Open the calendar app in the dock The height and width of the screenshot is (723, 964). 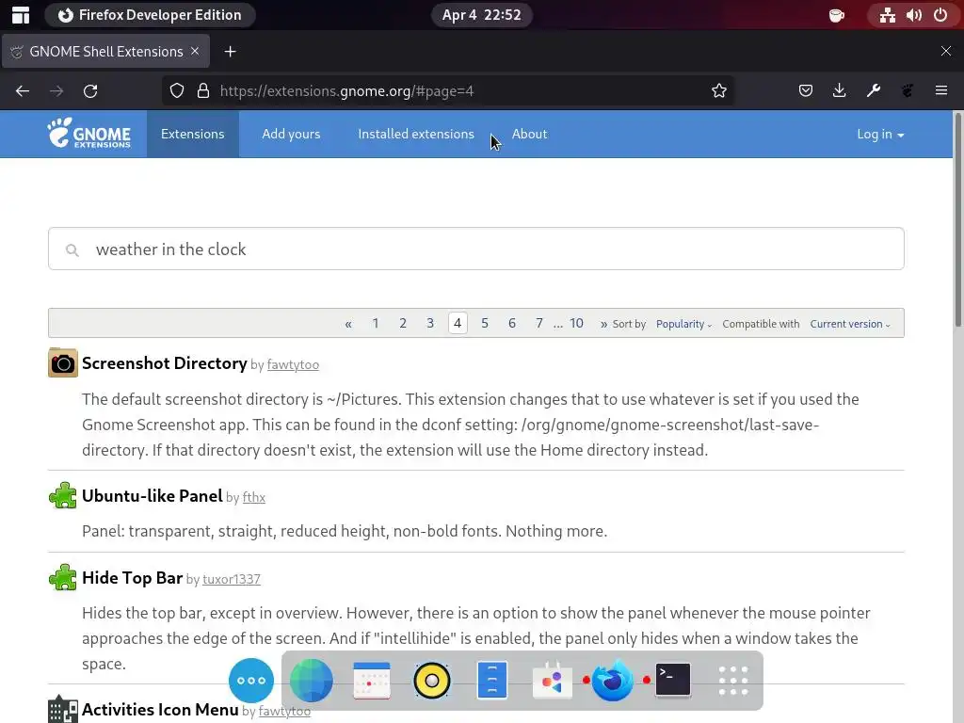click(x=371, y=681)
